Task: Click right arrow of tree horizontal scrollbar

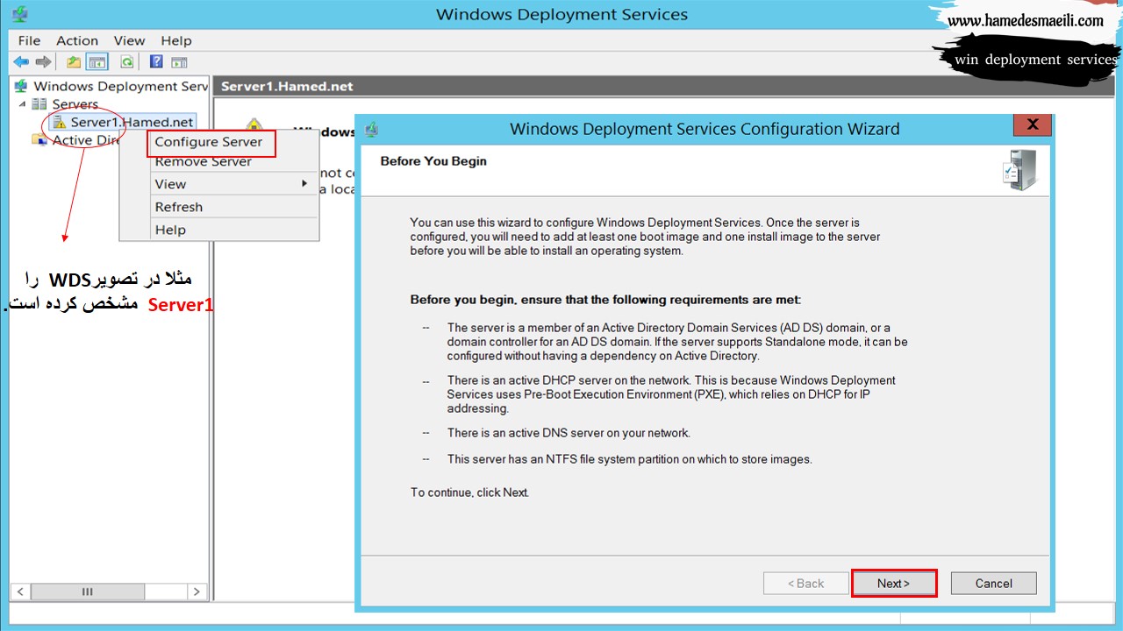Action: pos(197,592)
